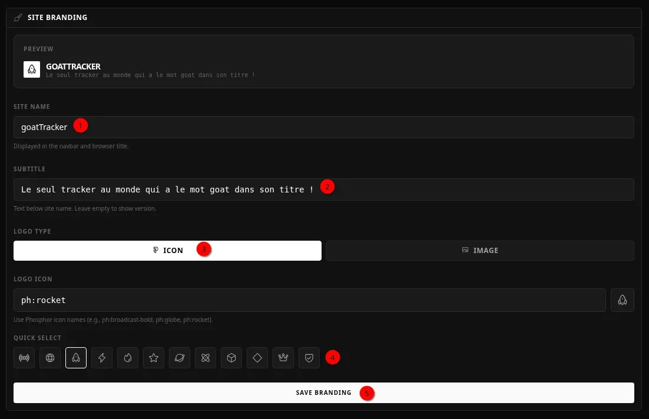Click the rocket preview beside Logo Icon field

pyautogui.click(x=622, y=300)
